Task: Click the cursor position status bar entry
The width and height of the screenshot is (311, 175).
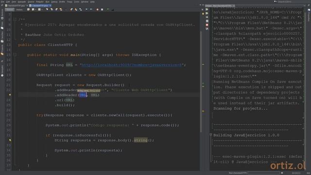Action: [296, 173]
